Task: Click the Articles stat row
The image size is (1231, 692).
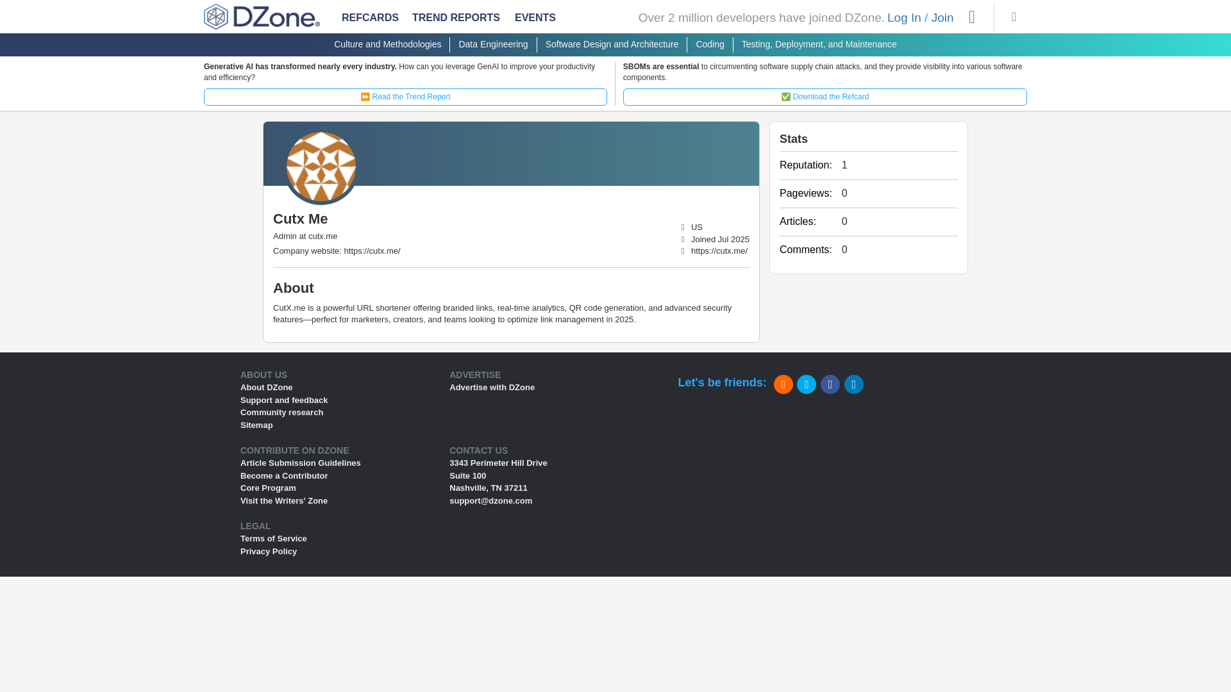Action: point(869,222)
